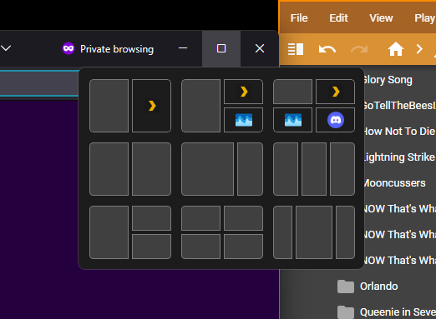Screen dimensions: 436x319
Task: Select top-right chevron zone in four-grid layout
Action: point(335,92)
